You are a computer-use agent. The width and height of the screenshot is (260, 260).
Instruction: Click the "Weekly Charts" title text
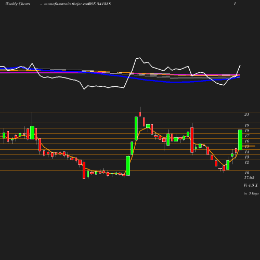pos(18,4)
